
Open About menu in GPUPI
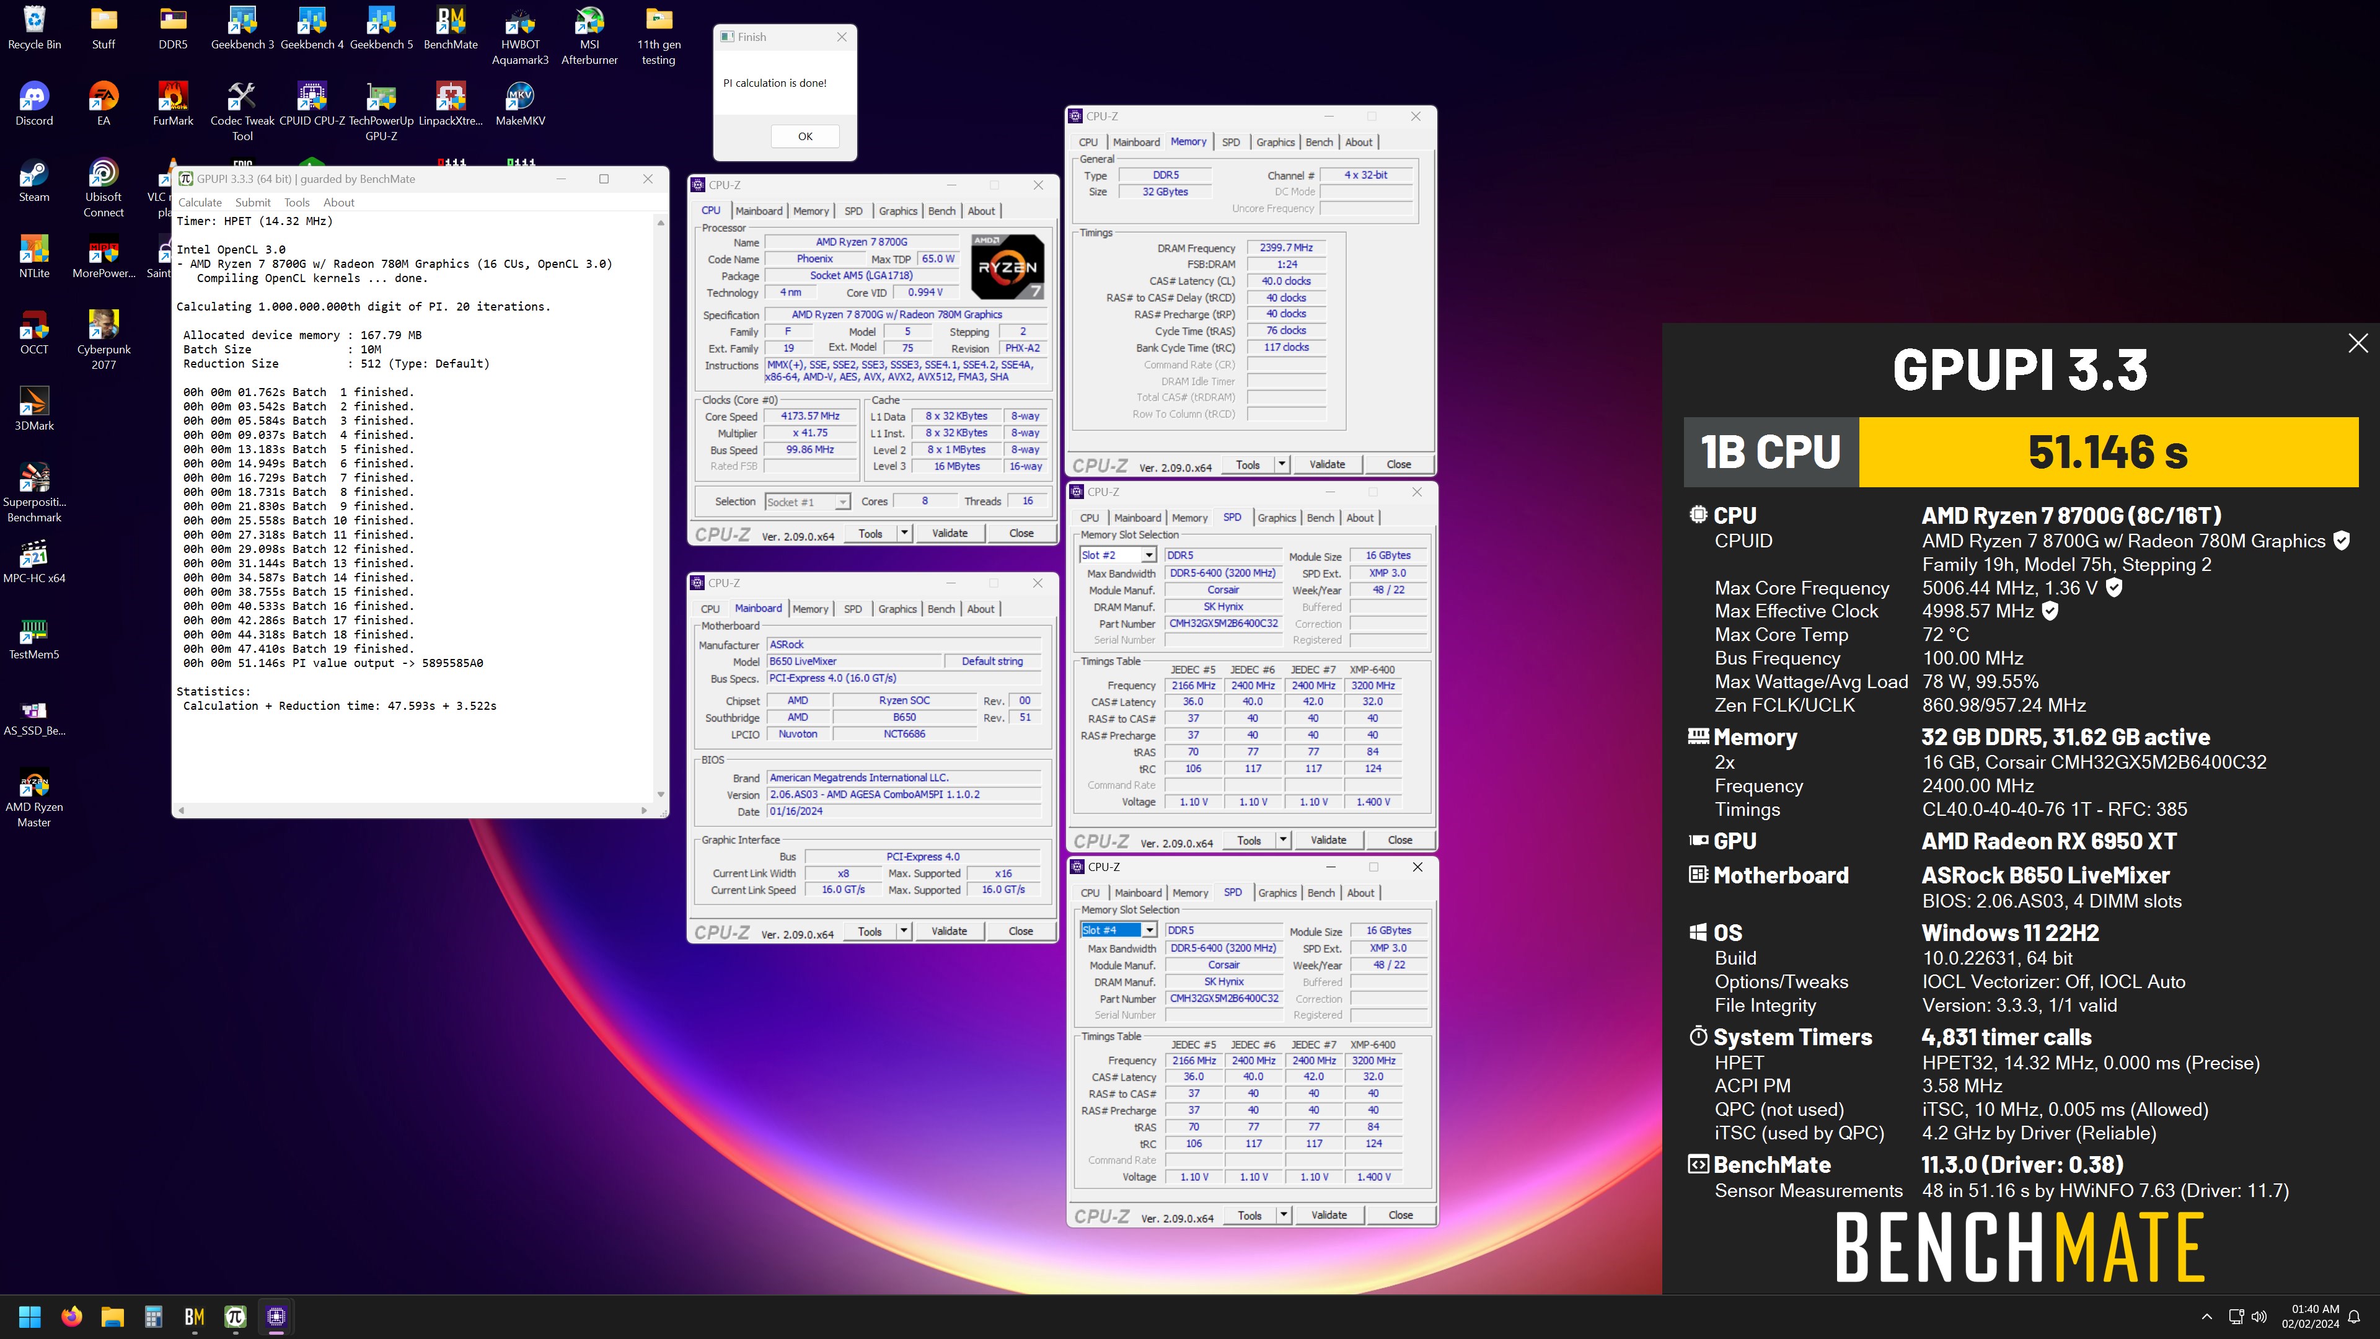point(338,202)
